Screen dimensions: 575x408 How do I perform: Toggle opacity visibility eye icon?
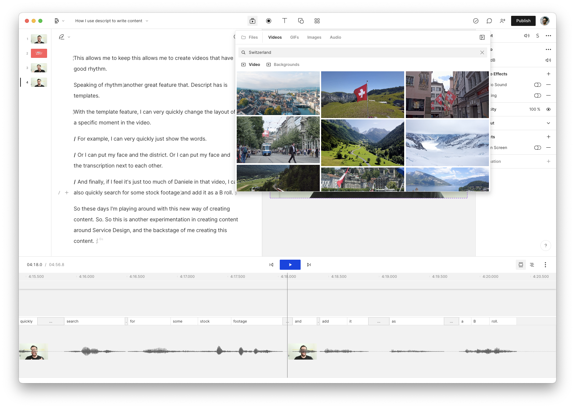(x=548, y=109)
